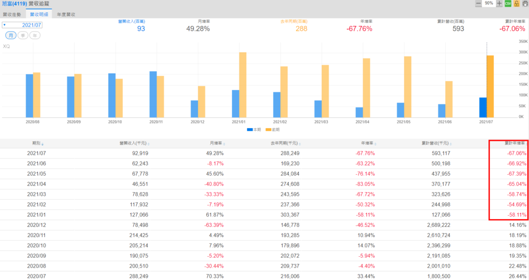Screen dimensions: 529x280
Task: Click cumulative revenue 2,689,222
Action: coord(439,225)
